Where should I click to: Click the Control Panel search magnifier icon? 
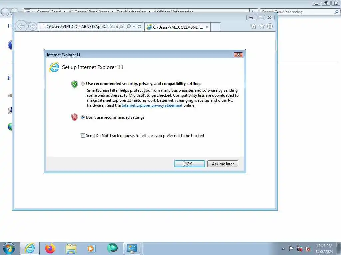pos(336,12)
